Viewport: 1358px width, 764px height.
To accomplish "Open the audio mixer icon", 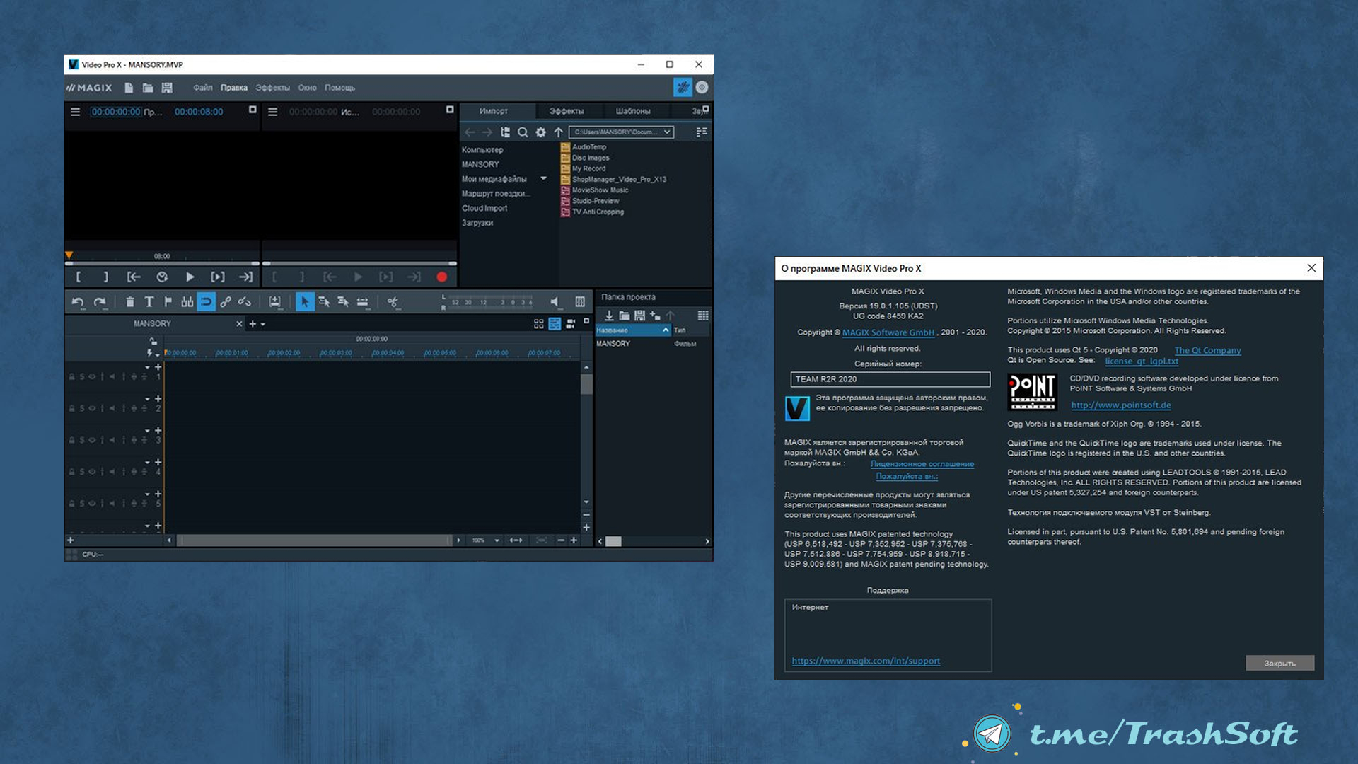I will tap(580, 302).
